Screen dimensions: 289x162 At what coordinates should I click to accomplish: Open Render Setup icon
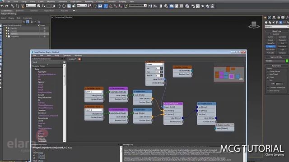tap(193, 6)
